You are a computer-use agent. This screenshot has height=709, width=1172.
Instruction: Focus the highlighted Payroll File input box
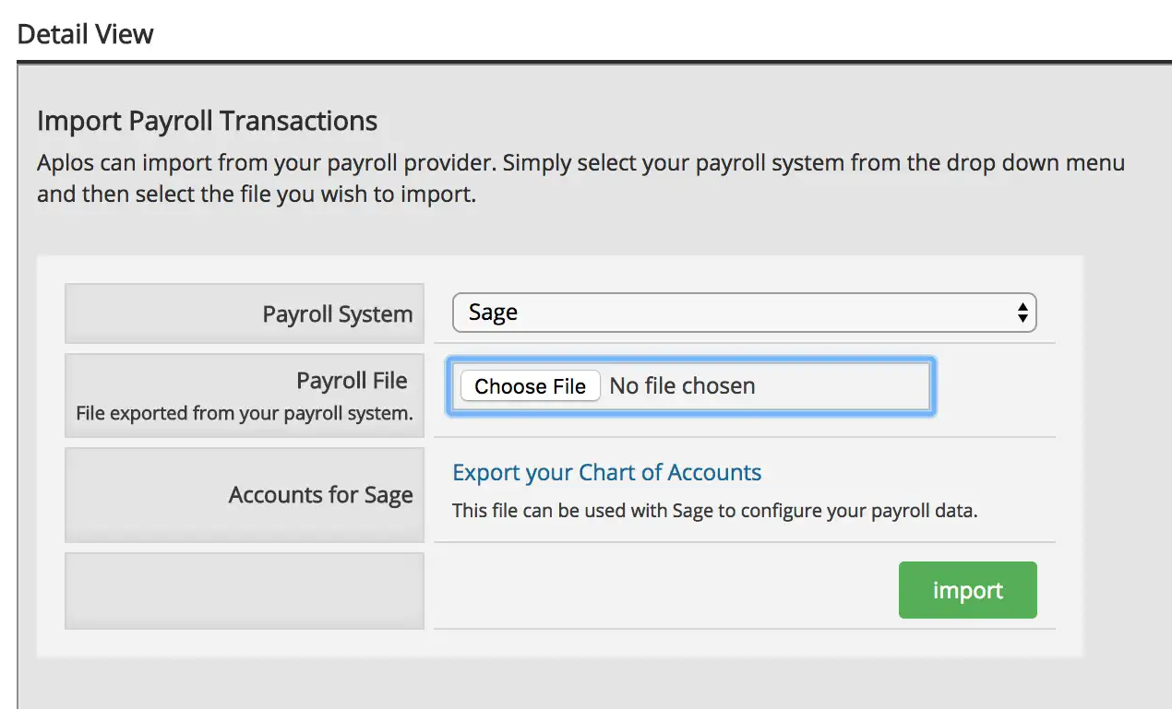coord(690,386)
